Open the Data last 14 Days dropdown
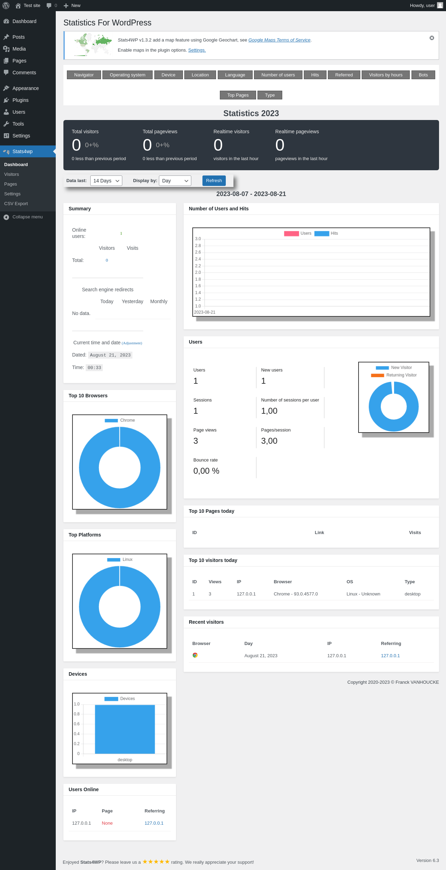The height and width of the screenshot is (870, 446). (106, 181)
